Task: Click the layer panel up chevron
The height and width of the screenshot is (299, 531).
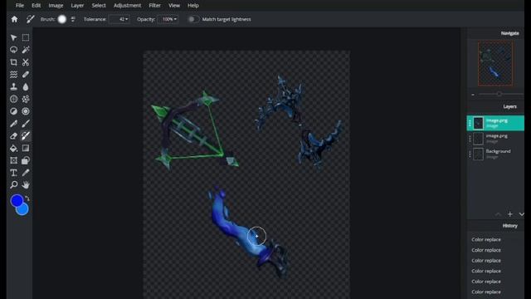Action: [498, 214]
